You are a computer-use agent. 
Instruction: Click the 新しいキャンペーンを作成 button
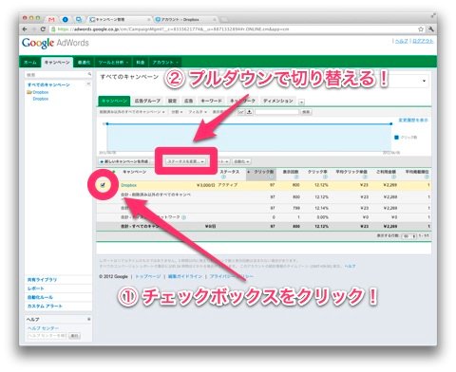pyautogui.click(x=124, y=161)
